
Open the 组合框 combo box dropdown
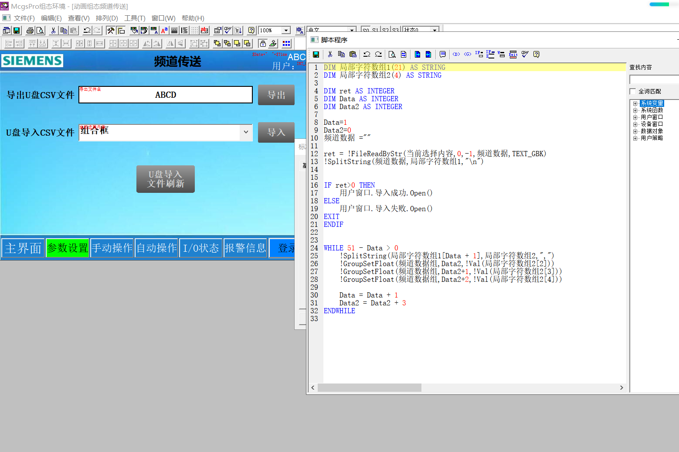[246, 132]
